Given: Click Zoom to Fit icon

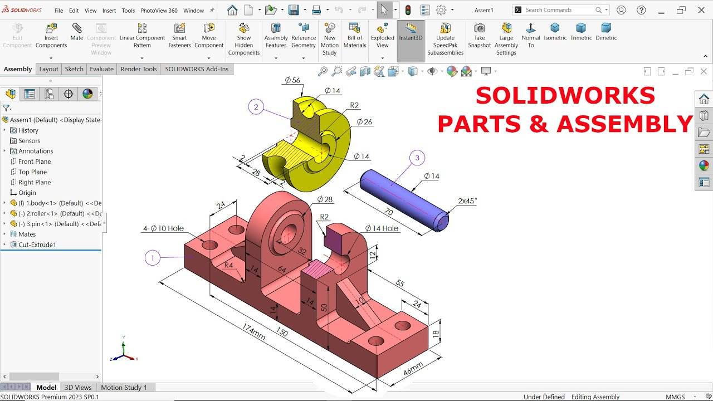Looking at the screenshot, I should 323,71.
